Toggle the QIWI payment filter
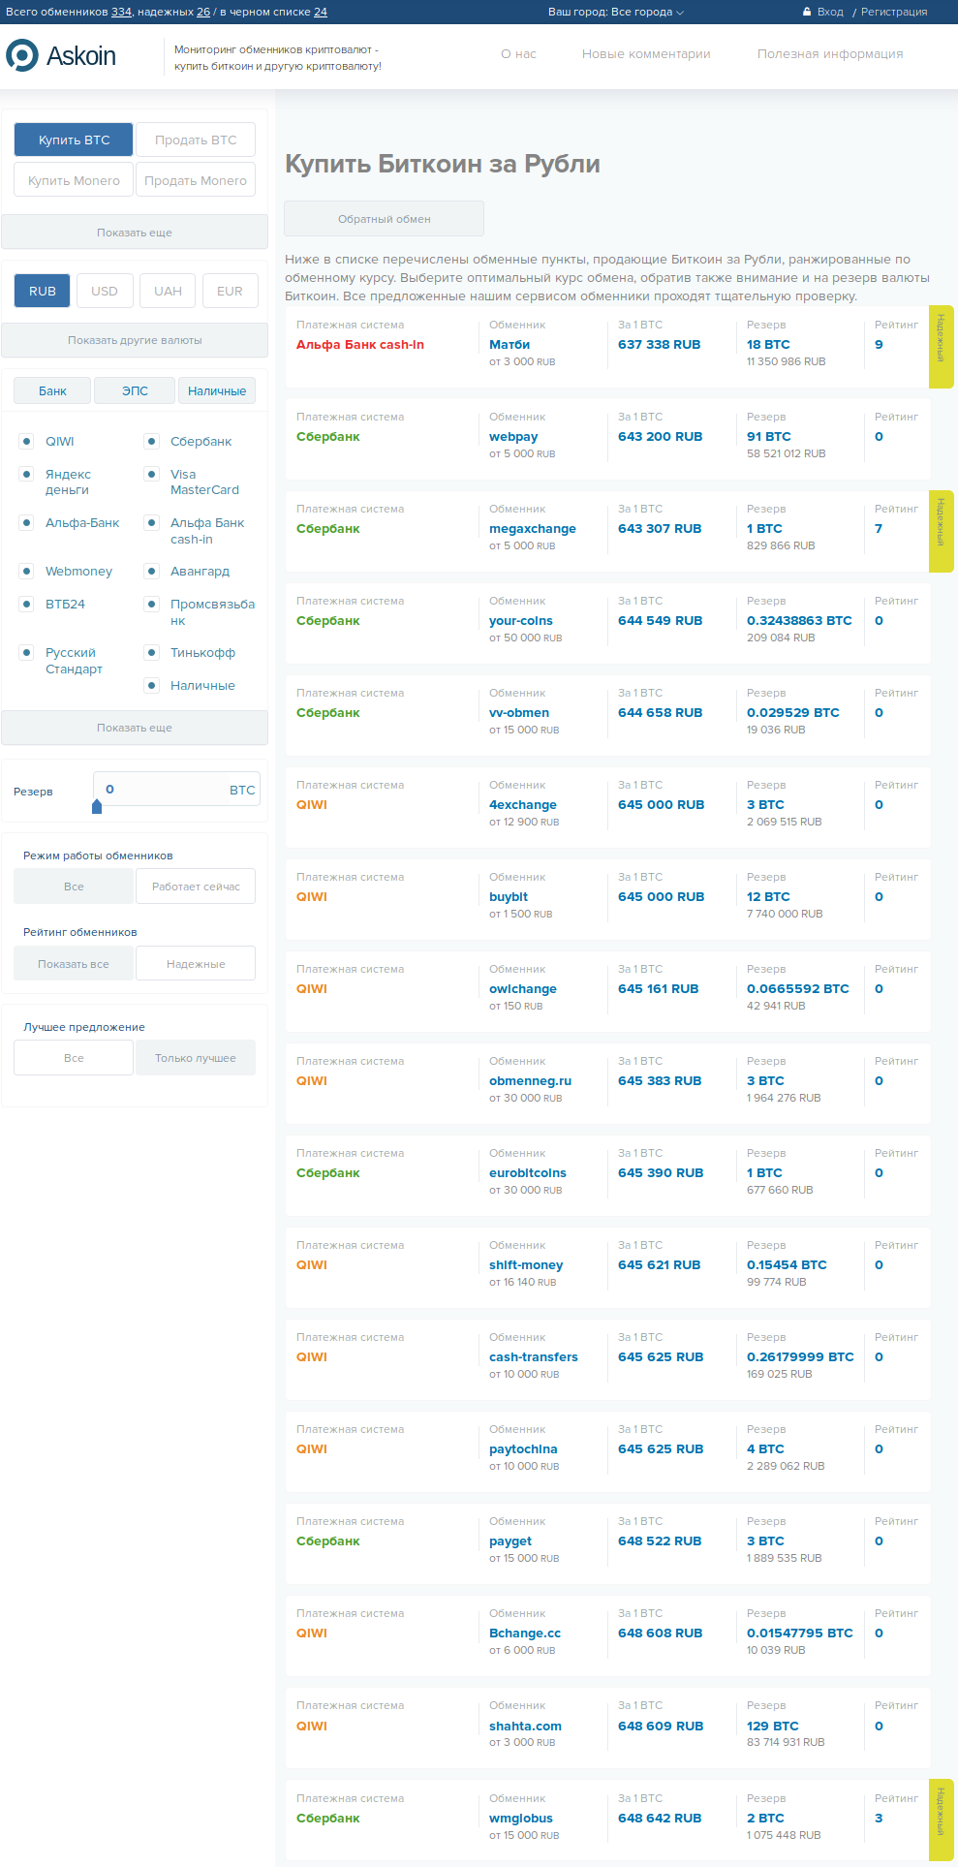958x1867 pixels. click(x=26, y=441)
